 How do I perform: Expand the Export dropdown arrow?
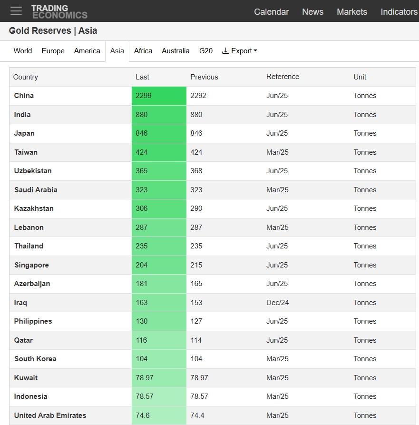tap(255, 50)
